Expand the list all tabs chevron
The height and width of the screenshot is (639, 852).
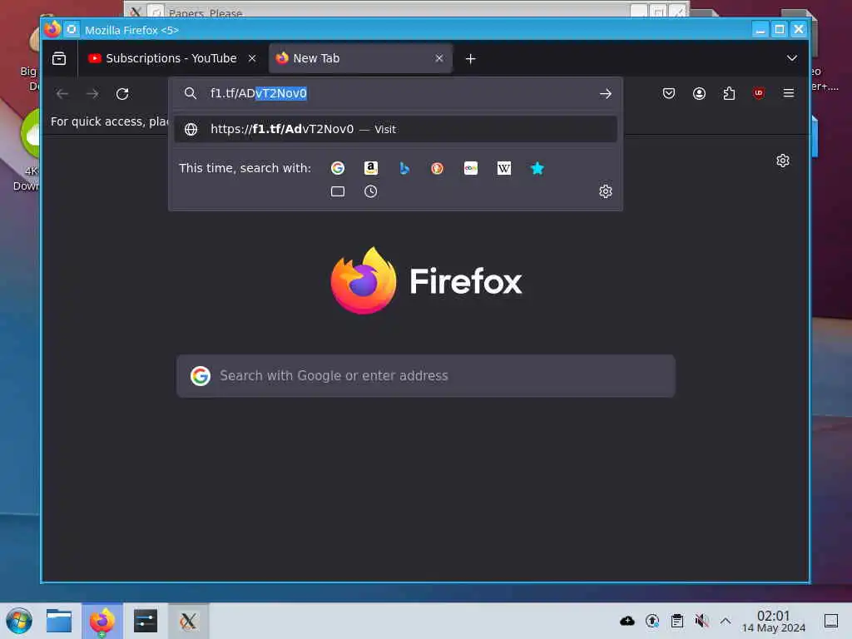[792, 58]
